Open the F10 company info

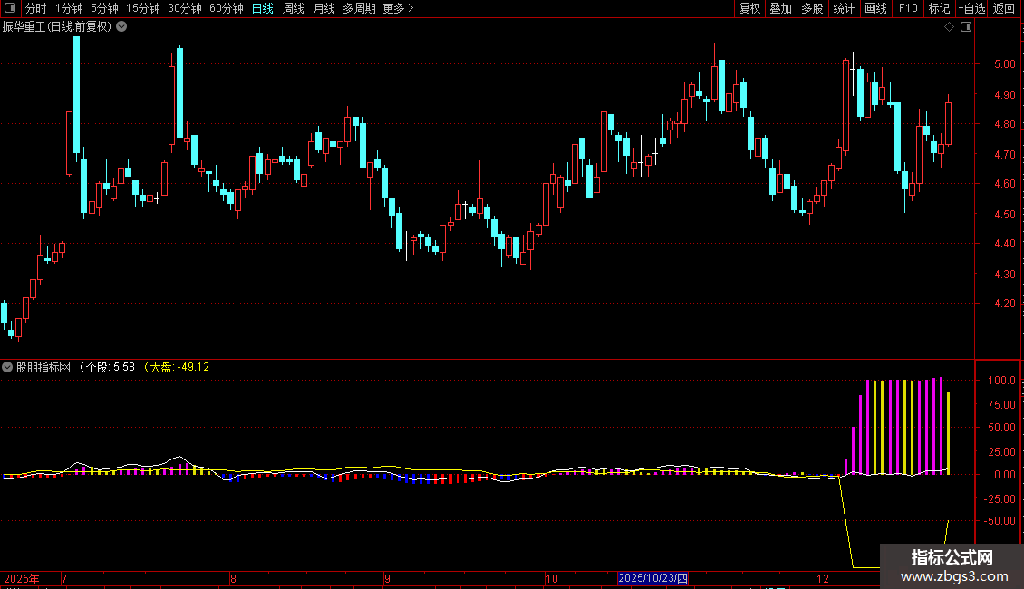pyautogui.click(x=908, y=8)
